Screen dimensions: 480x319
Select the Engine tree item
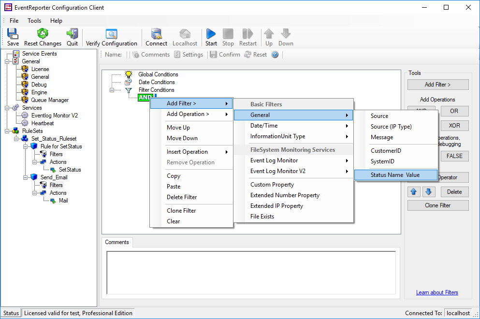point(39,92)
